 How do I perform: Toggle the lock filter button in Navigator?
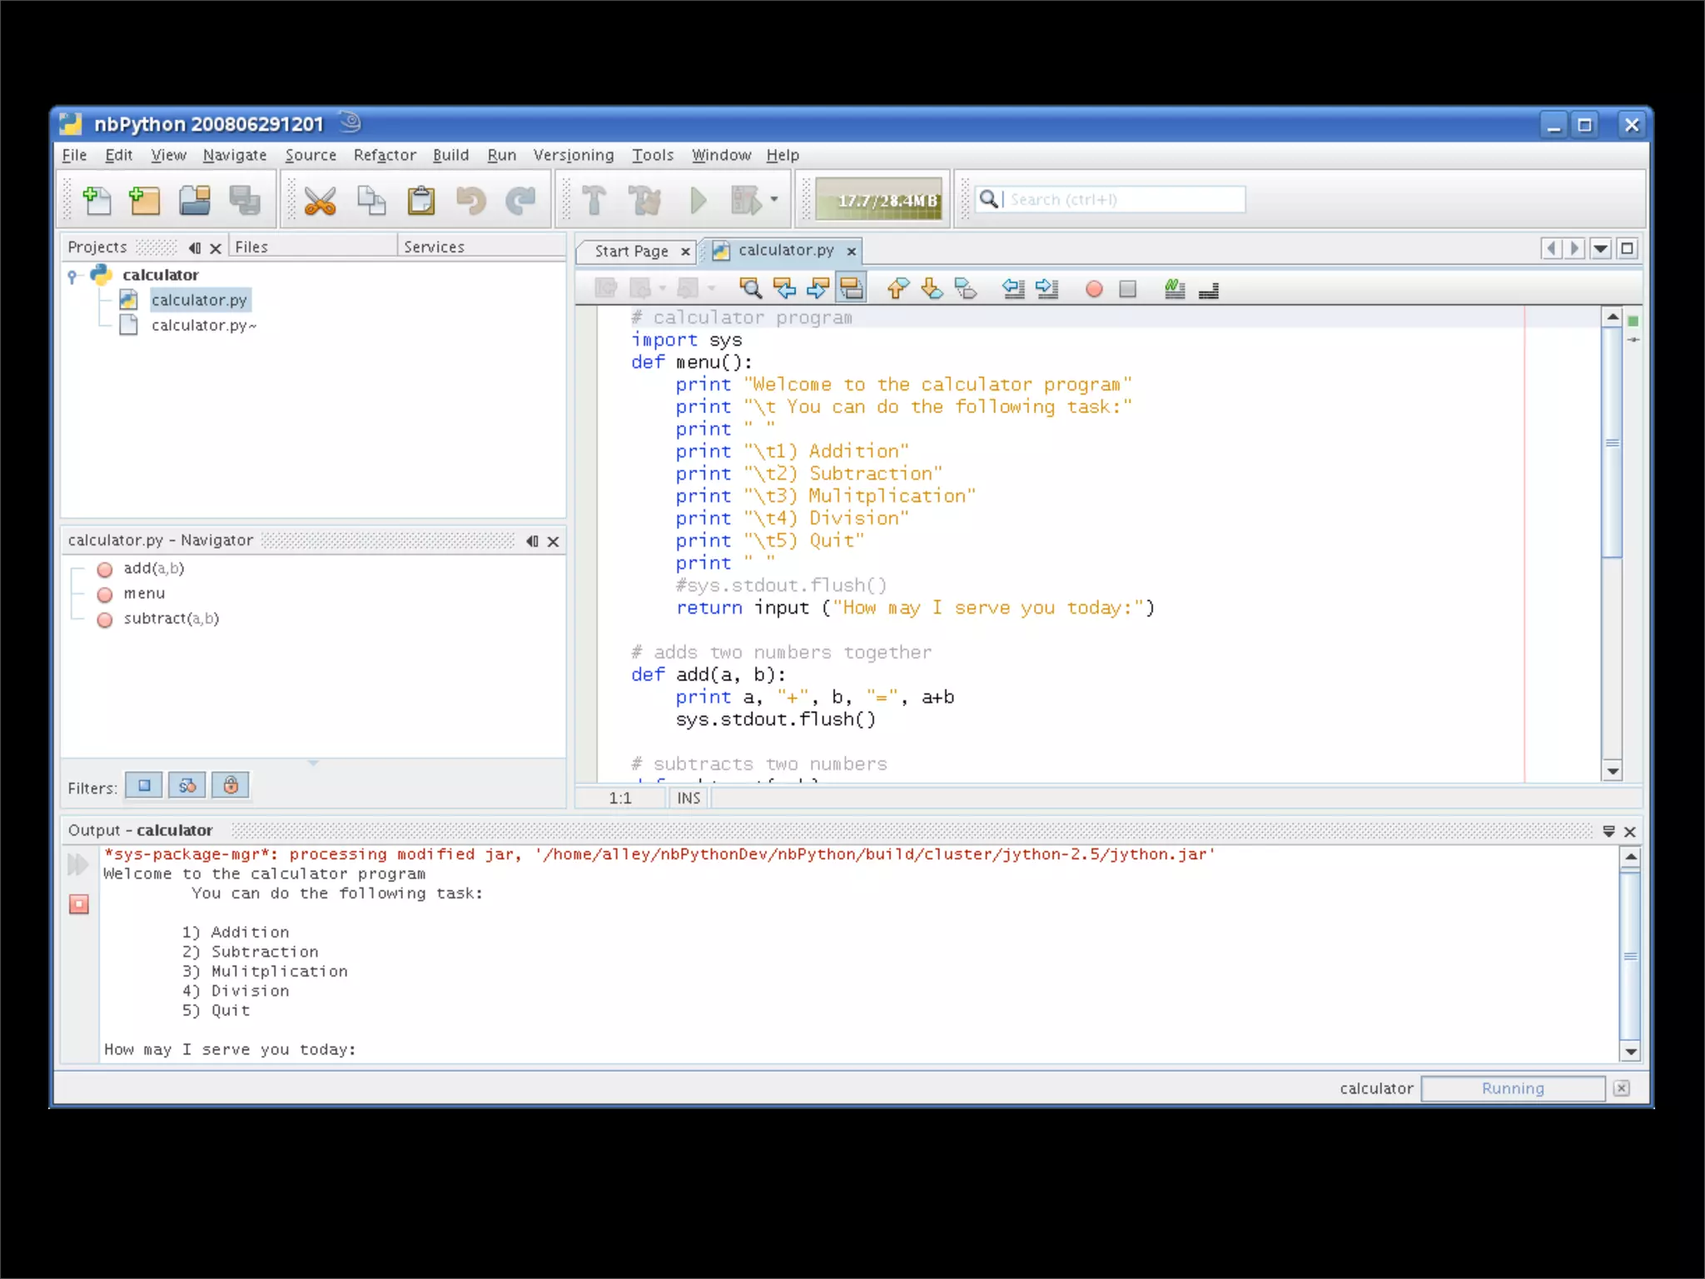(231, 785)
